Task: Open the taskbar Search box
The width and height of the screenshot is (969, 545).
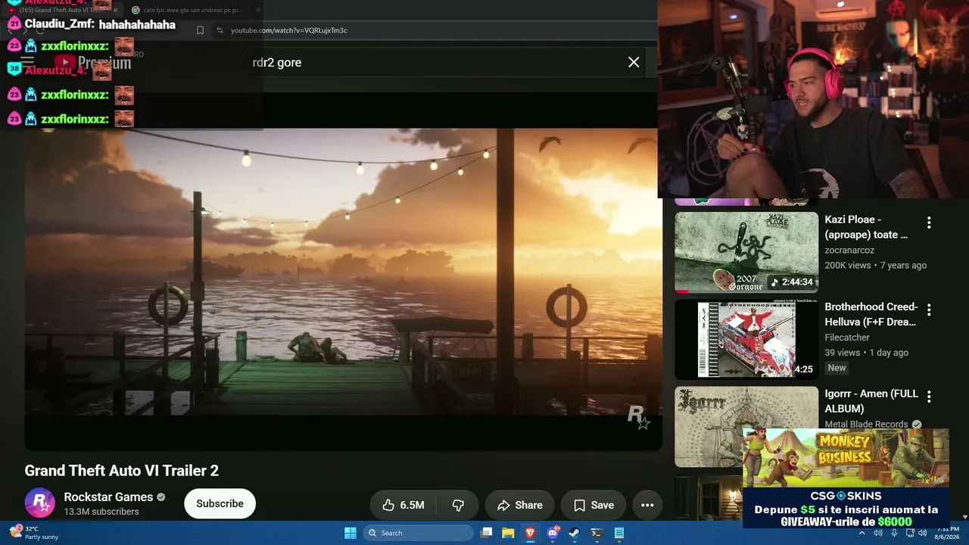Action: click(x=419, y=533)
